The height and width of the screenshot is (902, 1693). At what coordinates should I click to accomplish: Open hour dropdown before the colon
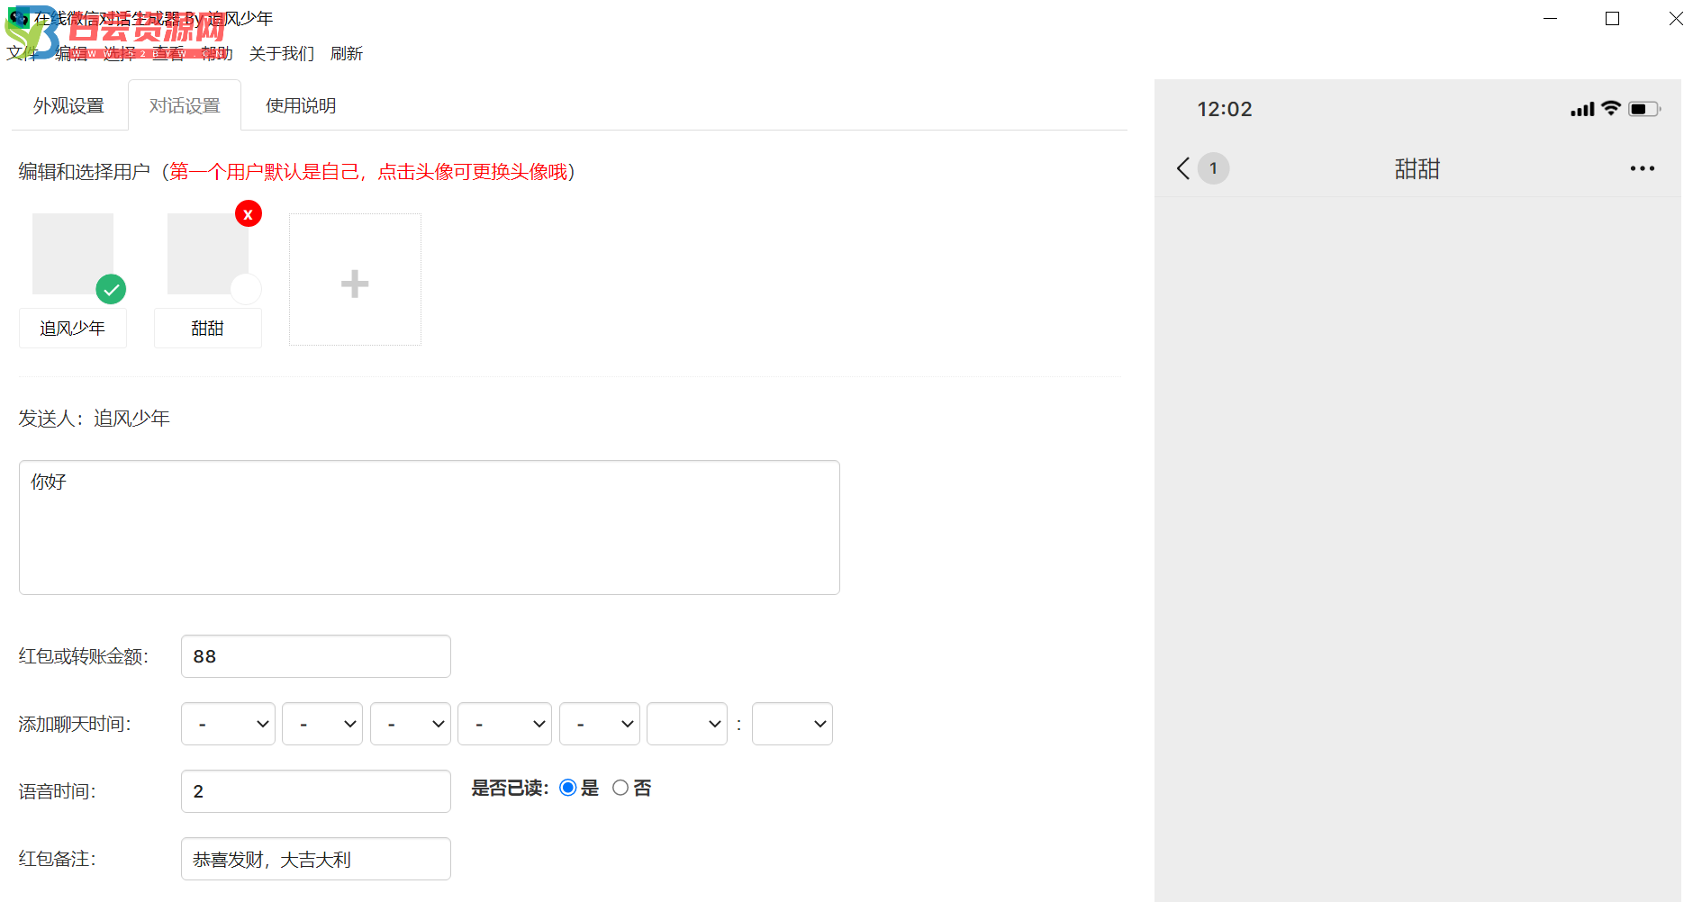click(x=687, y=724)
